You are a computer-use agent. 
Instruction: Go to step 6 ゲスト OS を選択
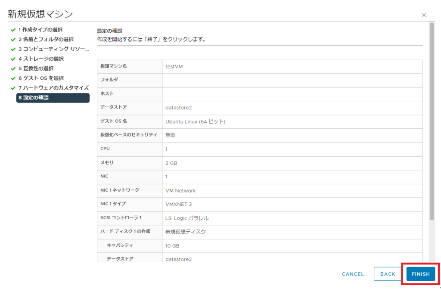[x=41, y=78]
